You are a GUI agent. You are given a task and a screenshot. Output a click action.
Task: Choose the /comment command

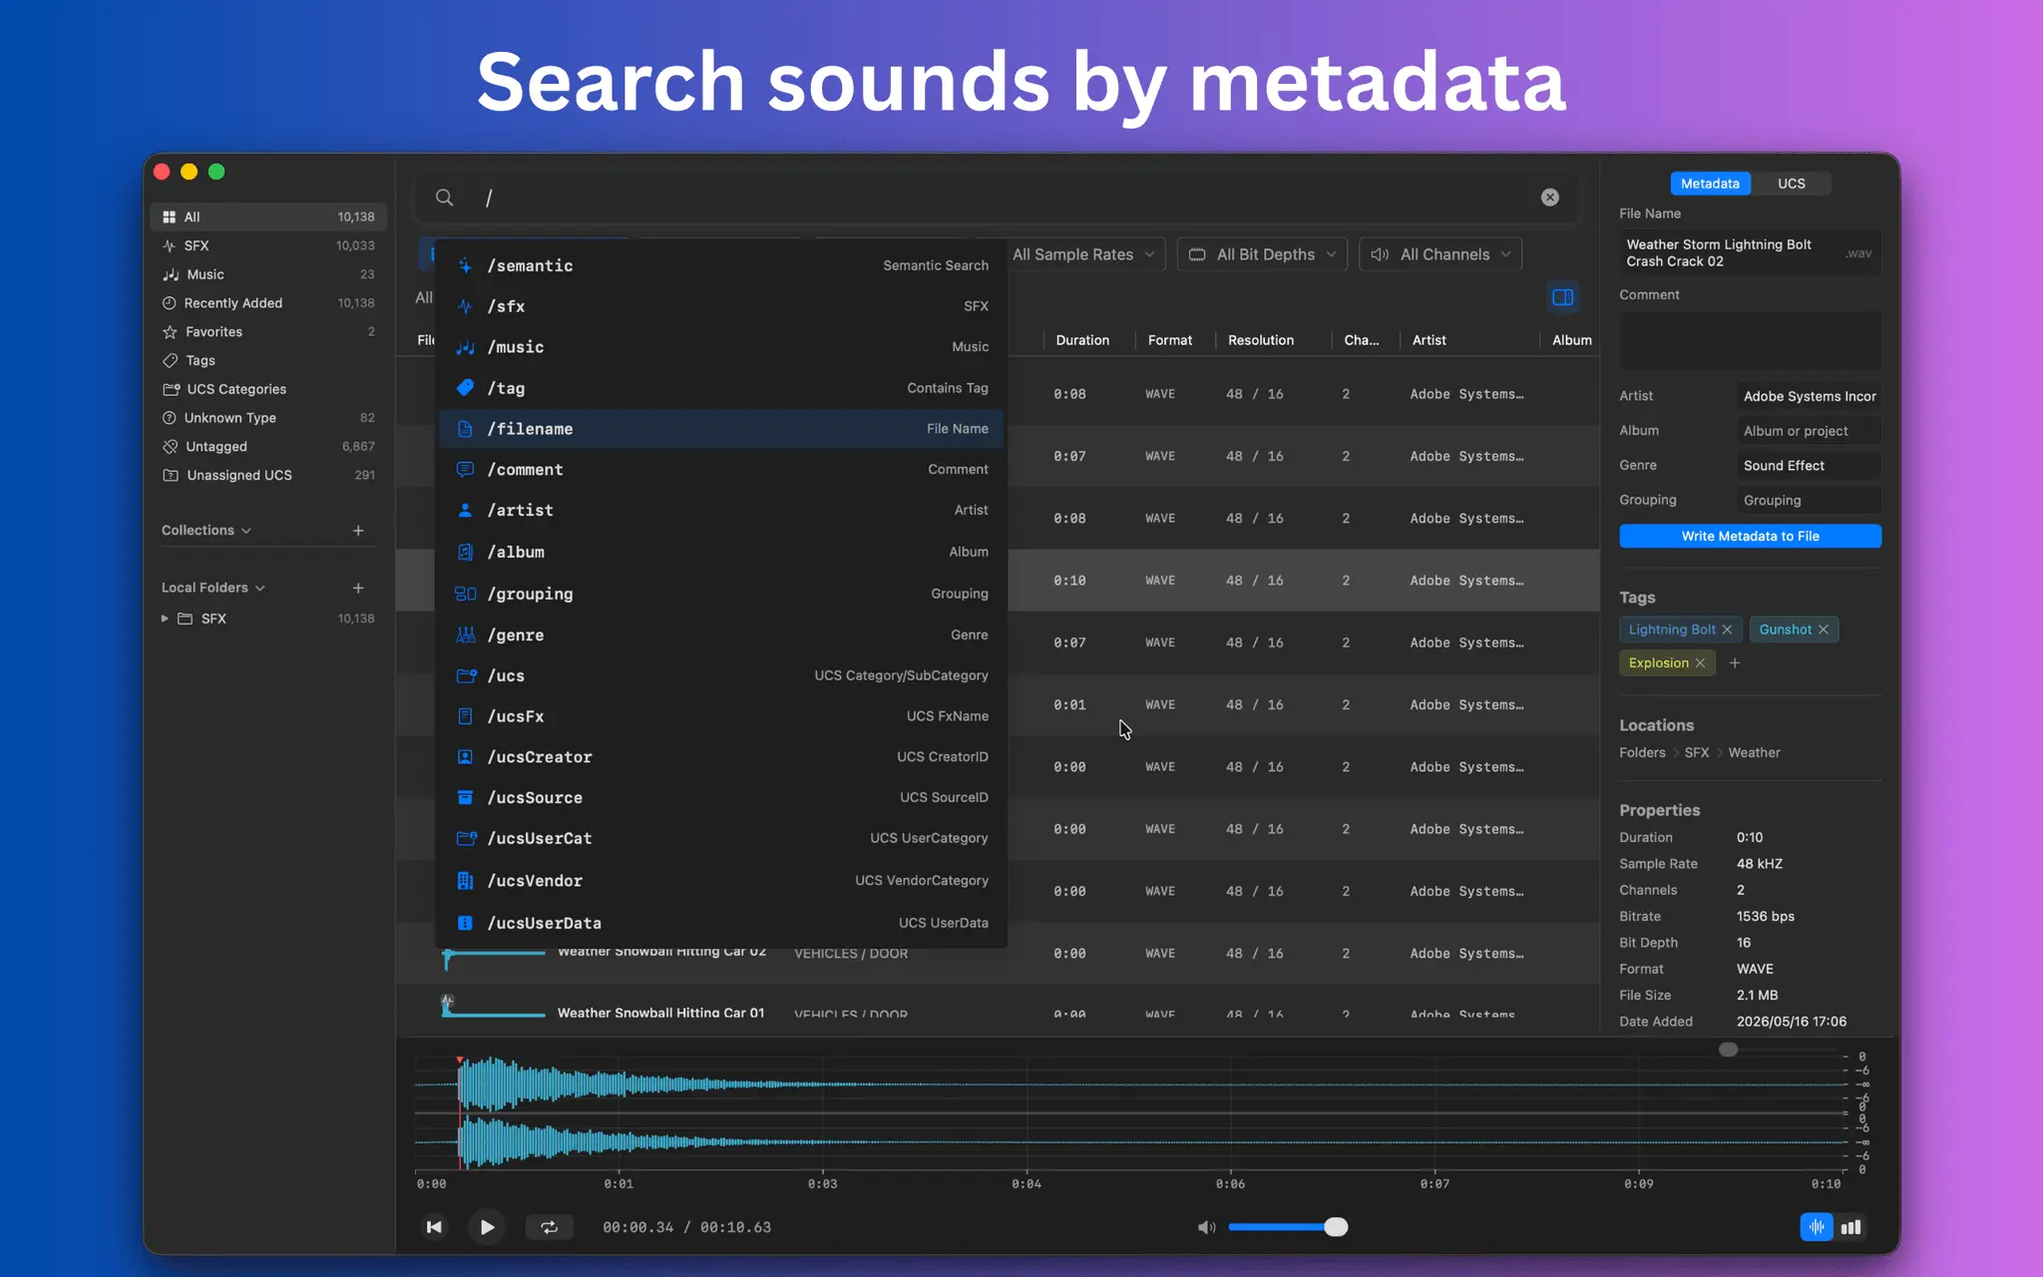click(721, 470)
